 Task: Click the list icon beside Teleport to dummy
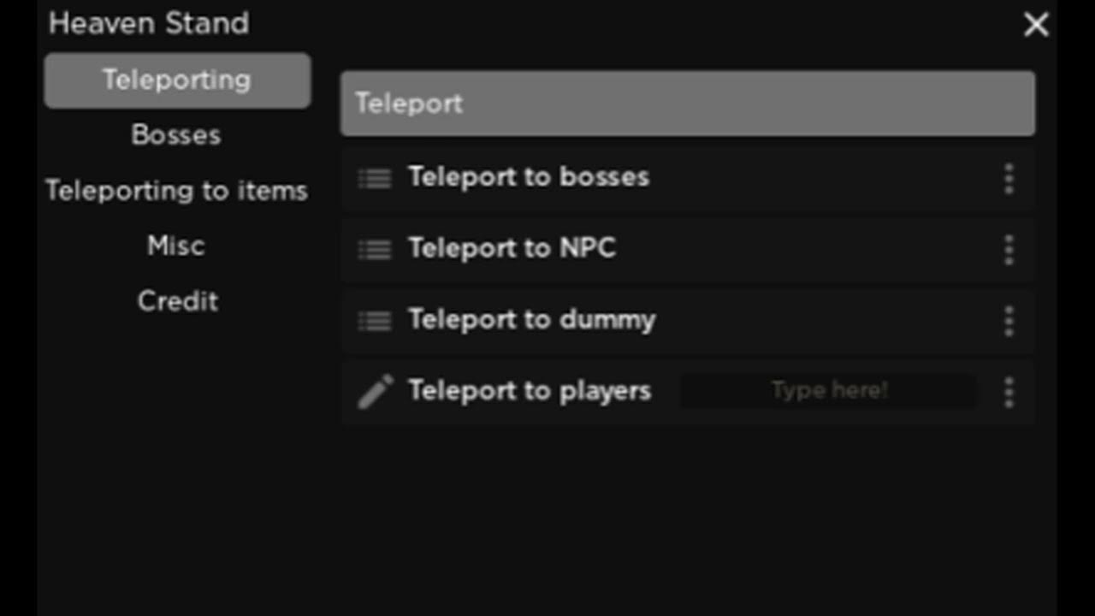point(375,321)
